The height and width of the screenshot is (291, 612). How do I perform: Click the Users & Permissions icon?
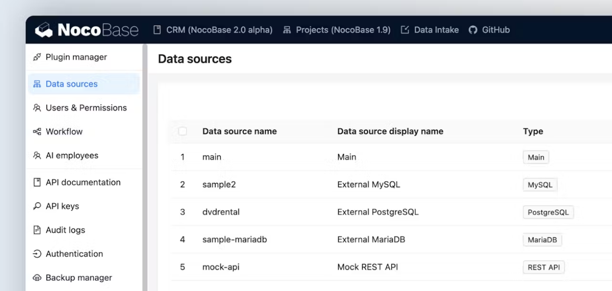tap(37, 108)
